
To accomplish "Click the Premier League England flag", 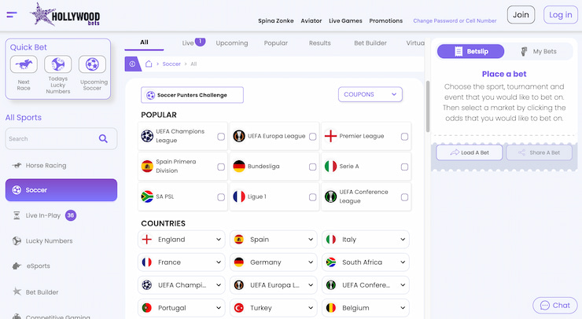I will click(330, 136).
